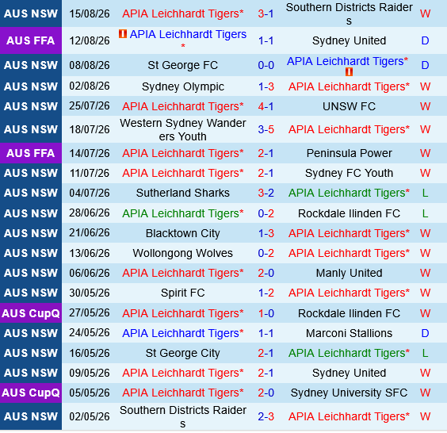Click red card icon in St George FC row
This screenshot has height=433, width=447.
point(349,72)
